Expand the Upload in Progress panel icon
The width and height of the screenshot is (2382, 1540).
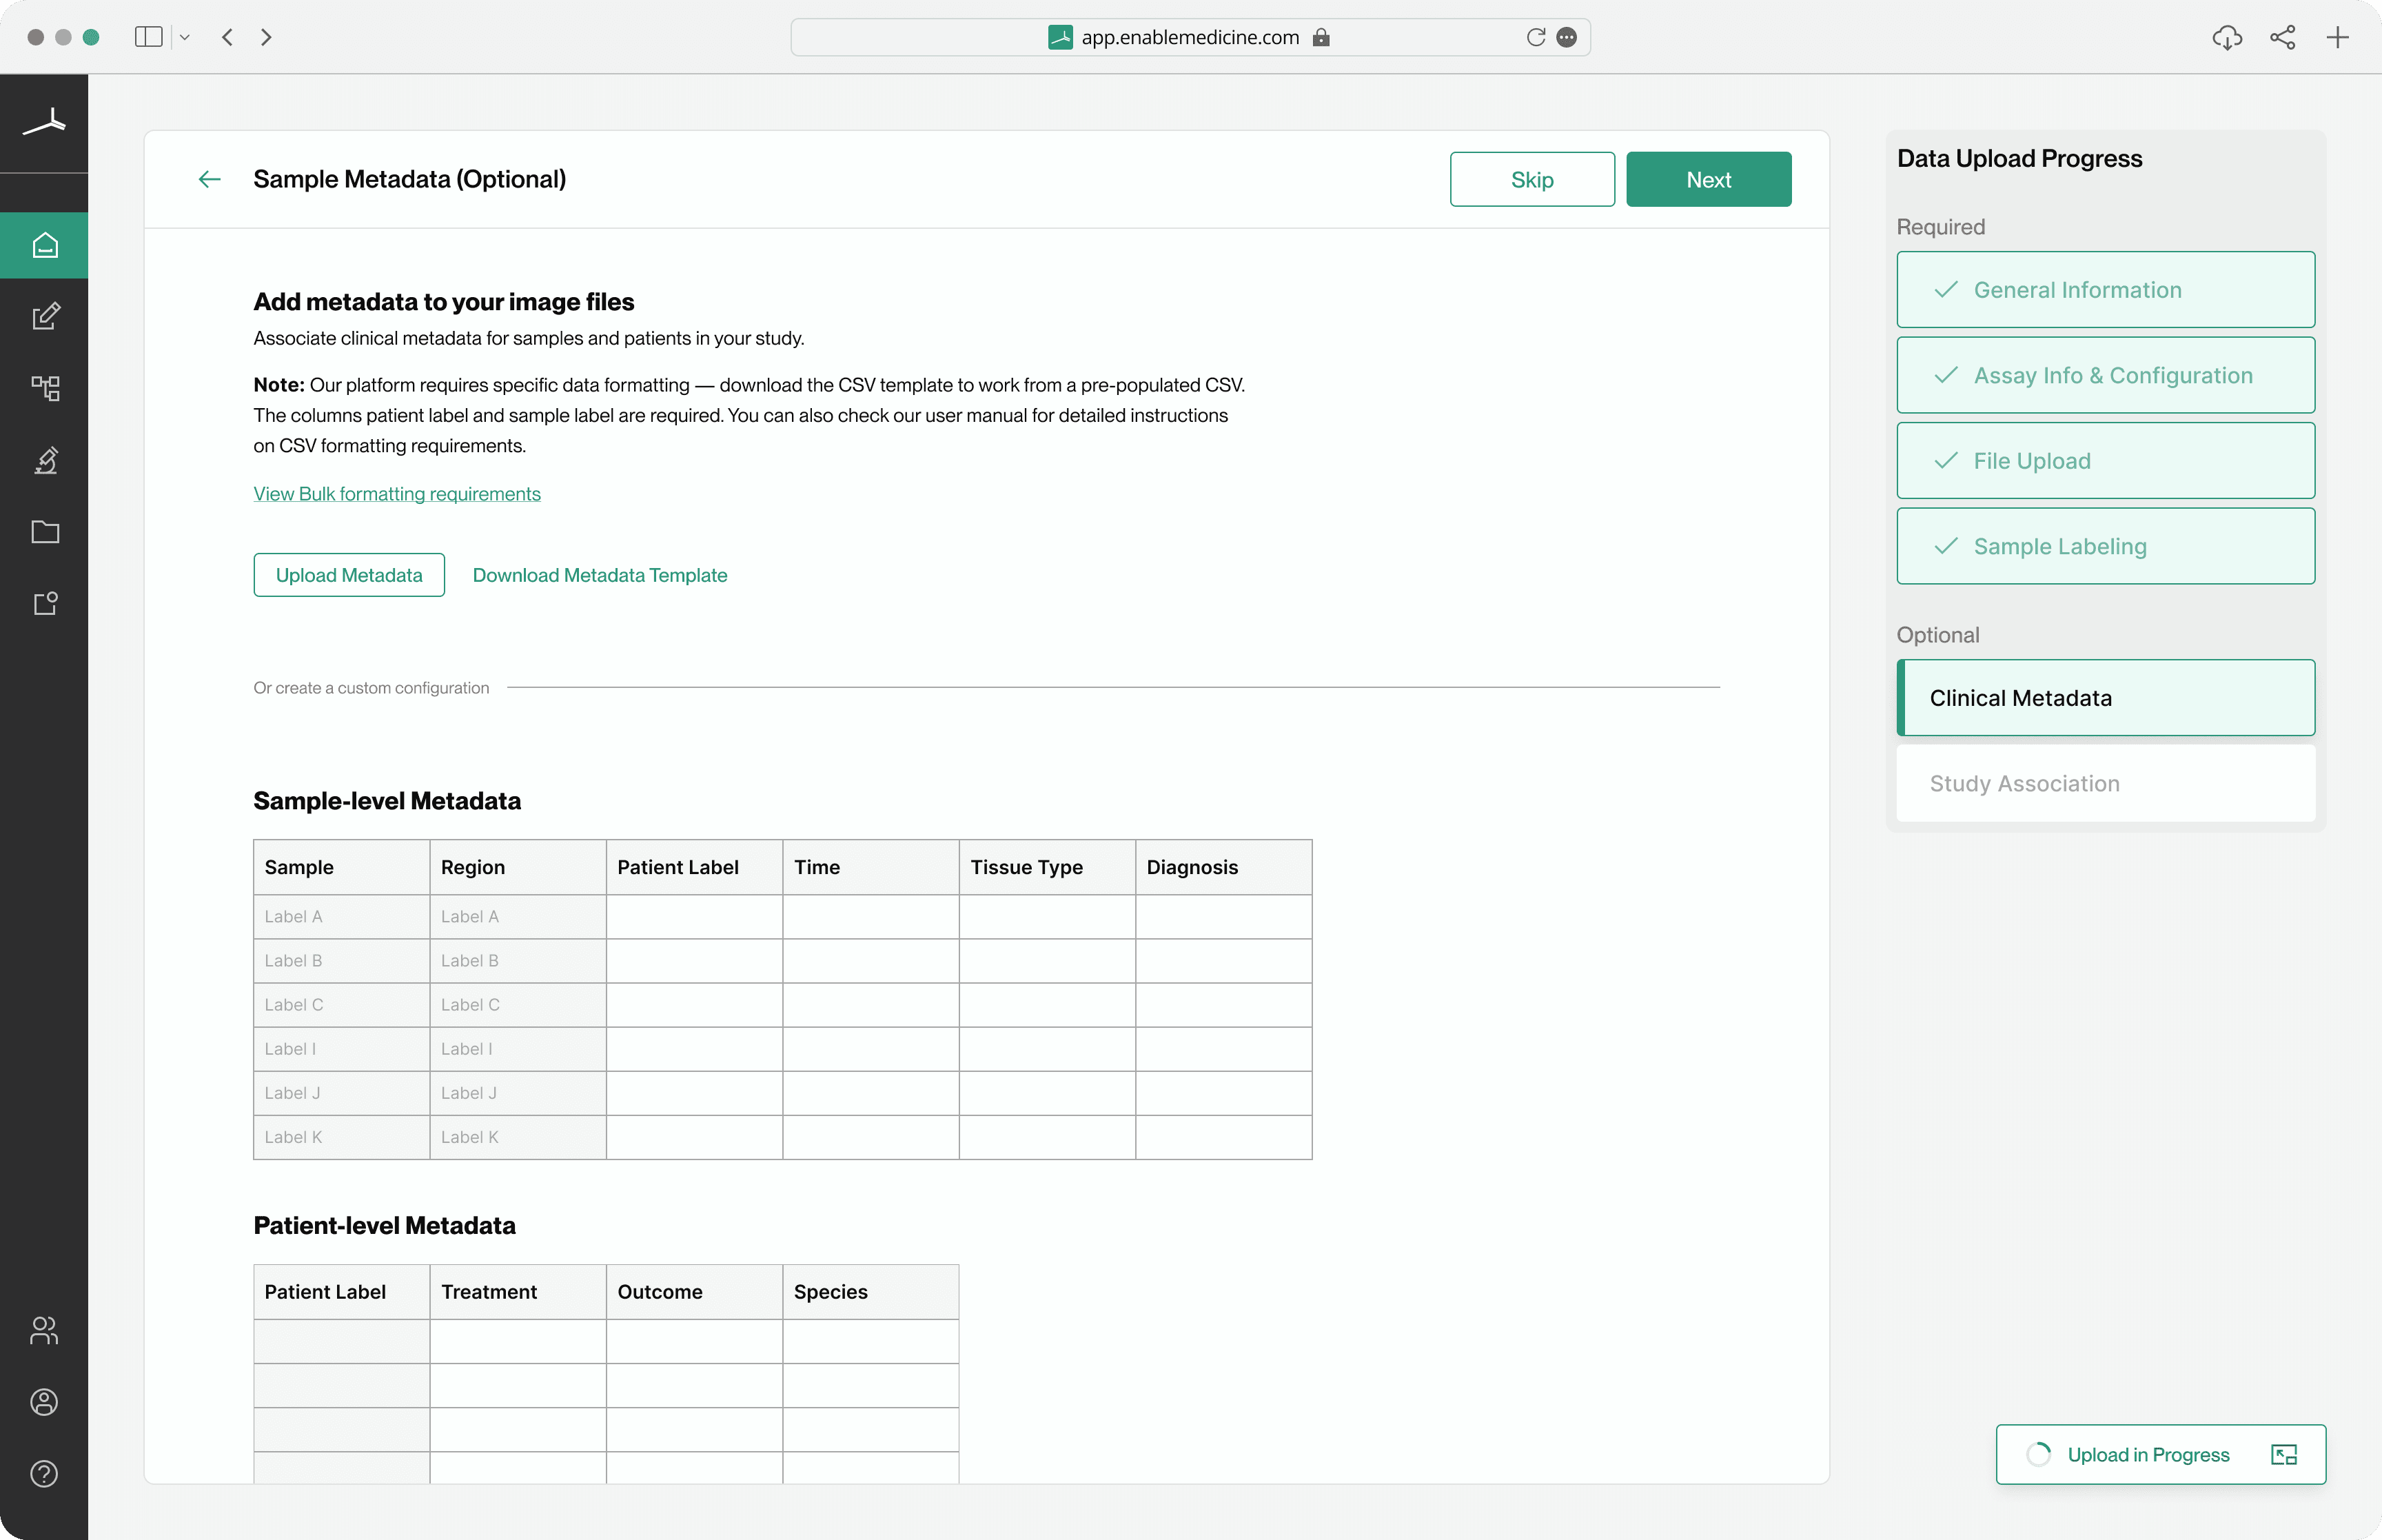(x=2284, y=1454)
